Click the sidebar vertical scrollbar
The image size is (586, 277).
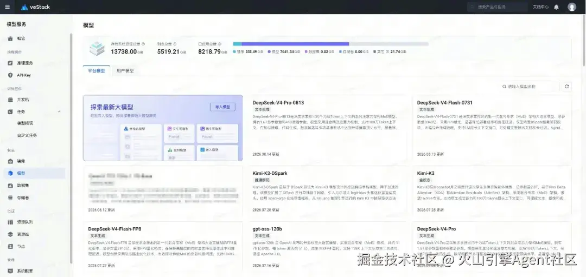pyautogui.click(x=71, y=148)
